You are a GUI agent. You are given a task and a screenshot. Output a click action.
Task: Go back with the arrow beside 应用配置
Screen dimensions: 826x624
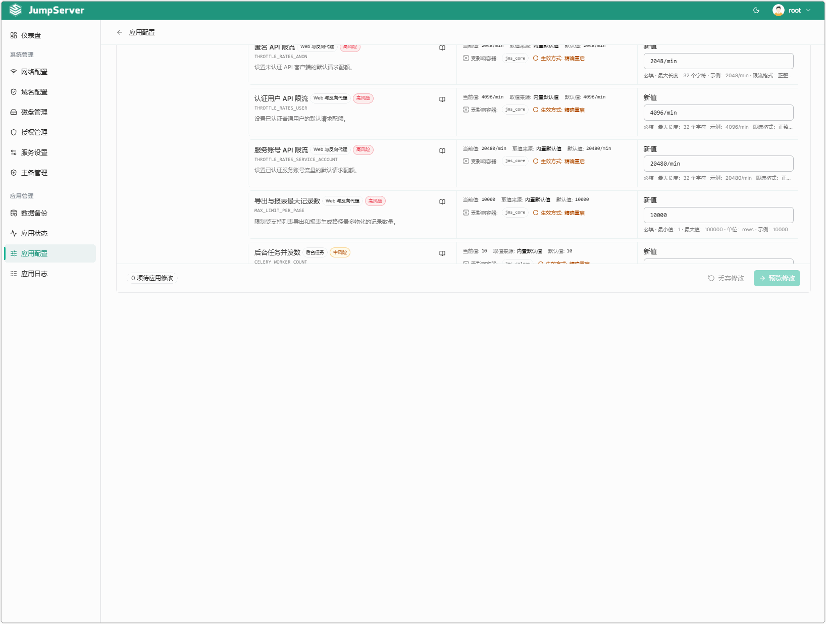tap(120, 32)
